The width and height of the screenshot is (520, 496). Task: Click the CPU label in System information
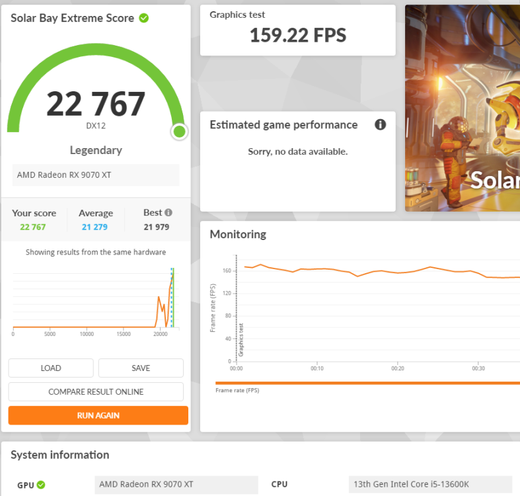279,484
